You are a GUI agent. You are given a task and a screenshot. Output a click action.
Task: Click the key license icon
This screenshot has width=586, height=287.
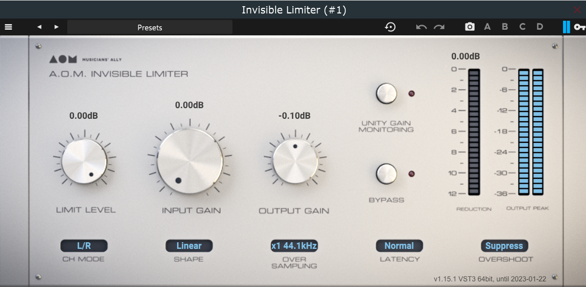[x=580, y=27]
